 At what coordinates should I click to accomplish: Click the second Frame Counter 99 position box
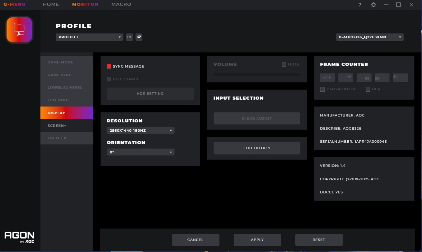point(364,78)
